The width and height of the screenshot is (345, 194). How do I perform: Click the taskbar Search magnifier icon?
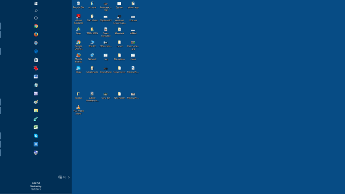click(x=36, y=11)
